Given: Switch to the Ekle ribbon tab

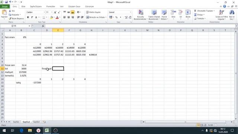Looking at the screenshot, I should click(x=23, y=7).
